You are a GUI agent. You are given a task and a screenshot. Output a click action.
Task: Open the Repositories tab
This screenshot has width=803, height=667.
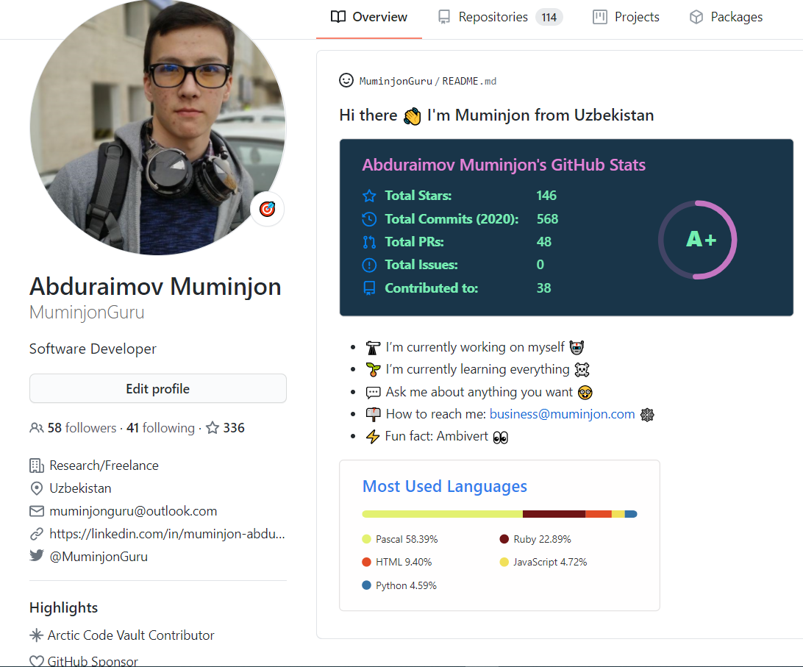pyautogui.click(x=500, y=18)
